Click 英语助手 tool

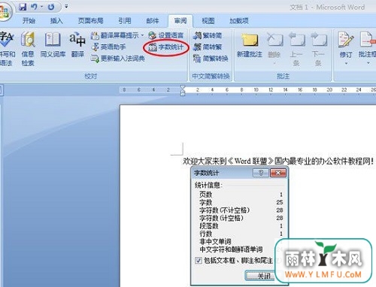coord(108,47)
